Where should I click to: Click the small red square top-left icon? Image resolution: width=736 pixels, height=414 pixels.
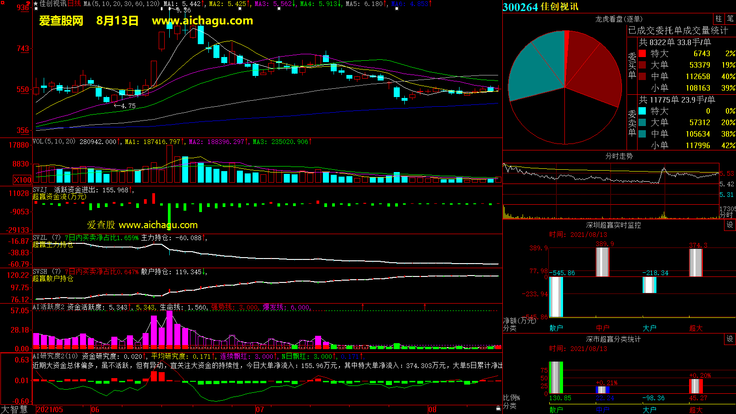click(2, 3)
